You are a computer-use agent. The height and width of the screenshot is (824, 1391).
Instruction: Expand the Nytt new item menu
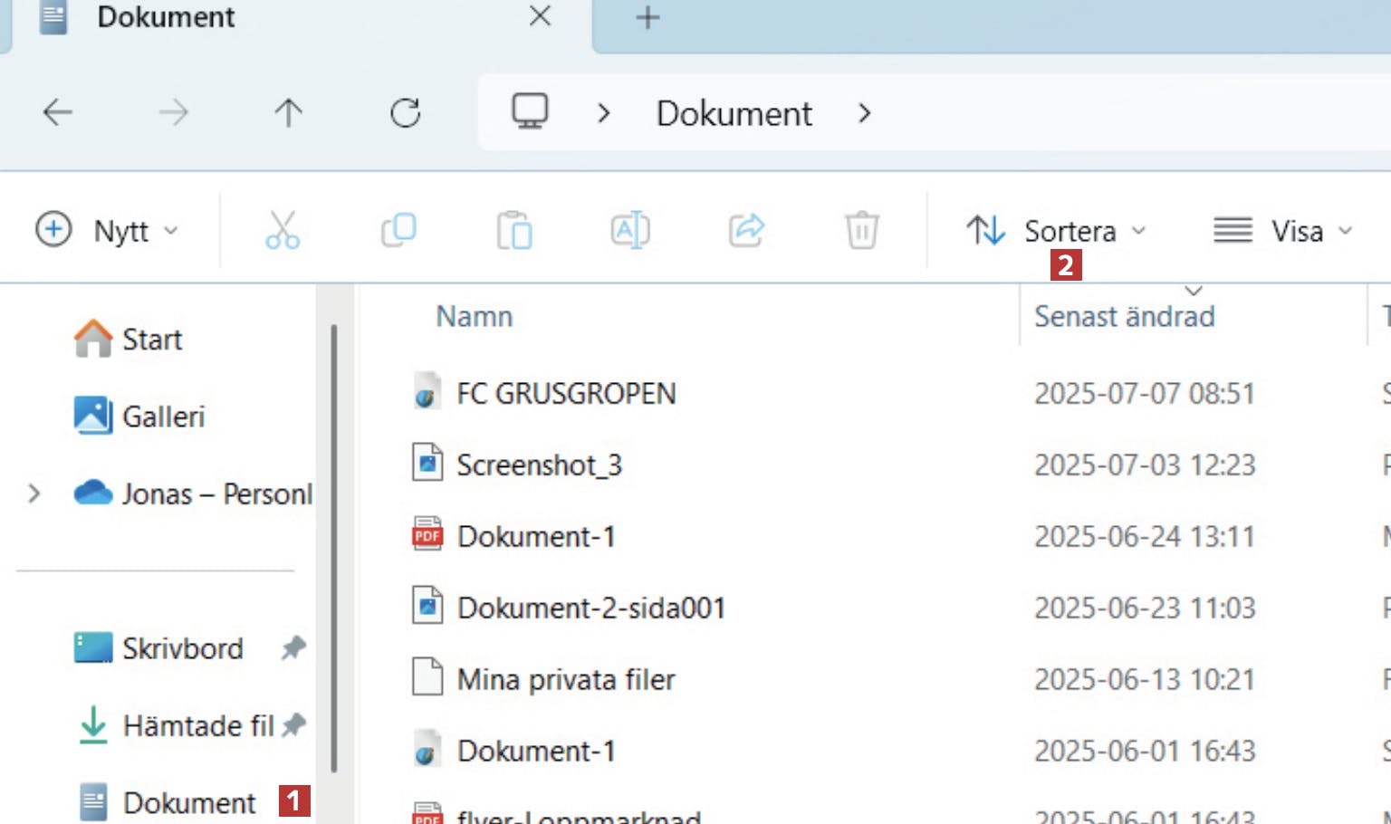click(107, 231)
